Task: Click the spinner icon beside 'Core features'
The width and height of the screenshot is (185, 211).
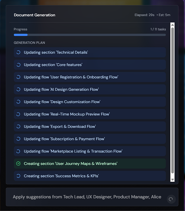Action: coord(18,65)
